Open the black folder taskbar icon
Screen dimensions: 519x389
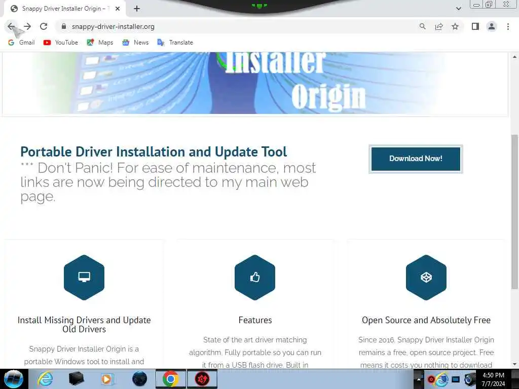76,379
